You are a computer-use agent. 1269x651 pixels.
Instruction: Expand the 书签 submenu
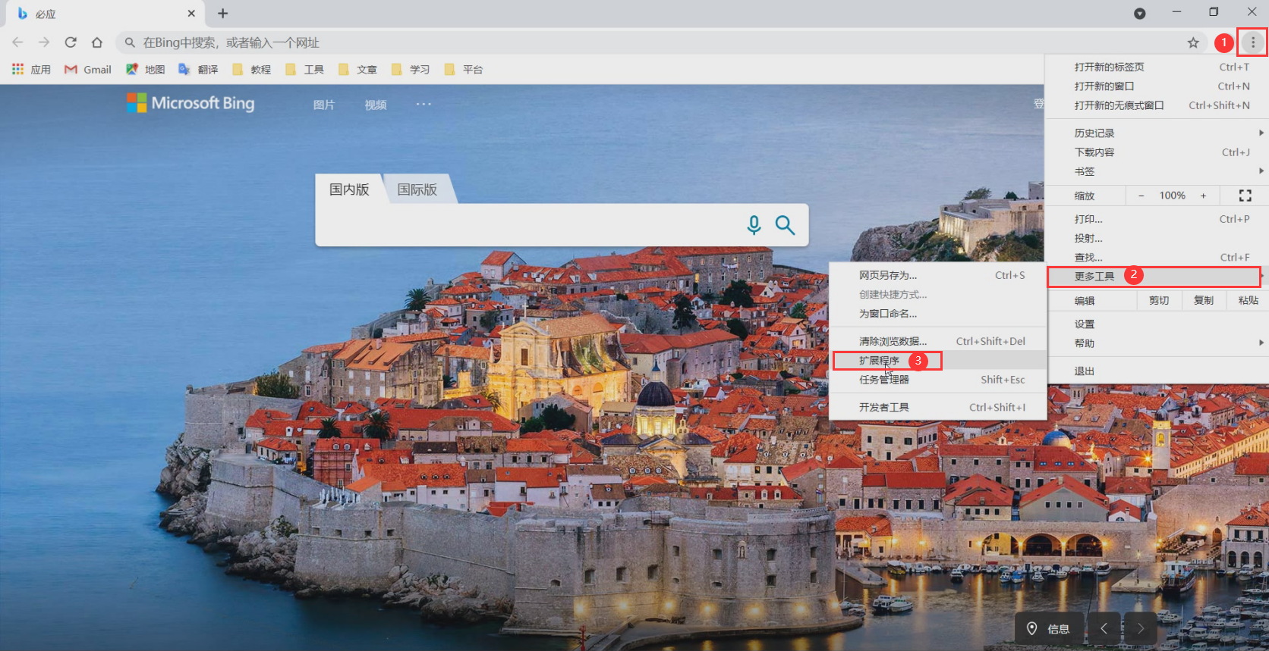tap(1155, 171)
